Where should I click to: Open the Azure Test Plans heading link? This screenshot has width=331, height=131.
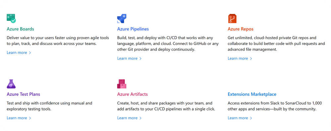pos(24,94)
